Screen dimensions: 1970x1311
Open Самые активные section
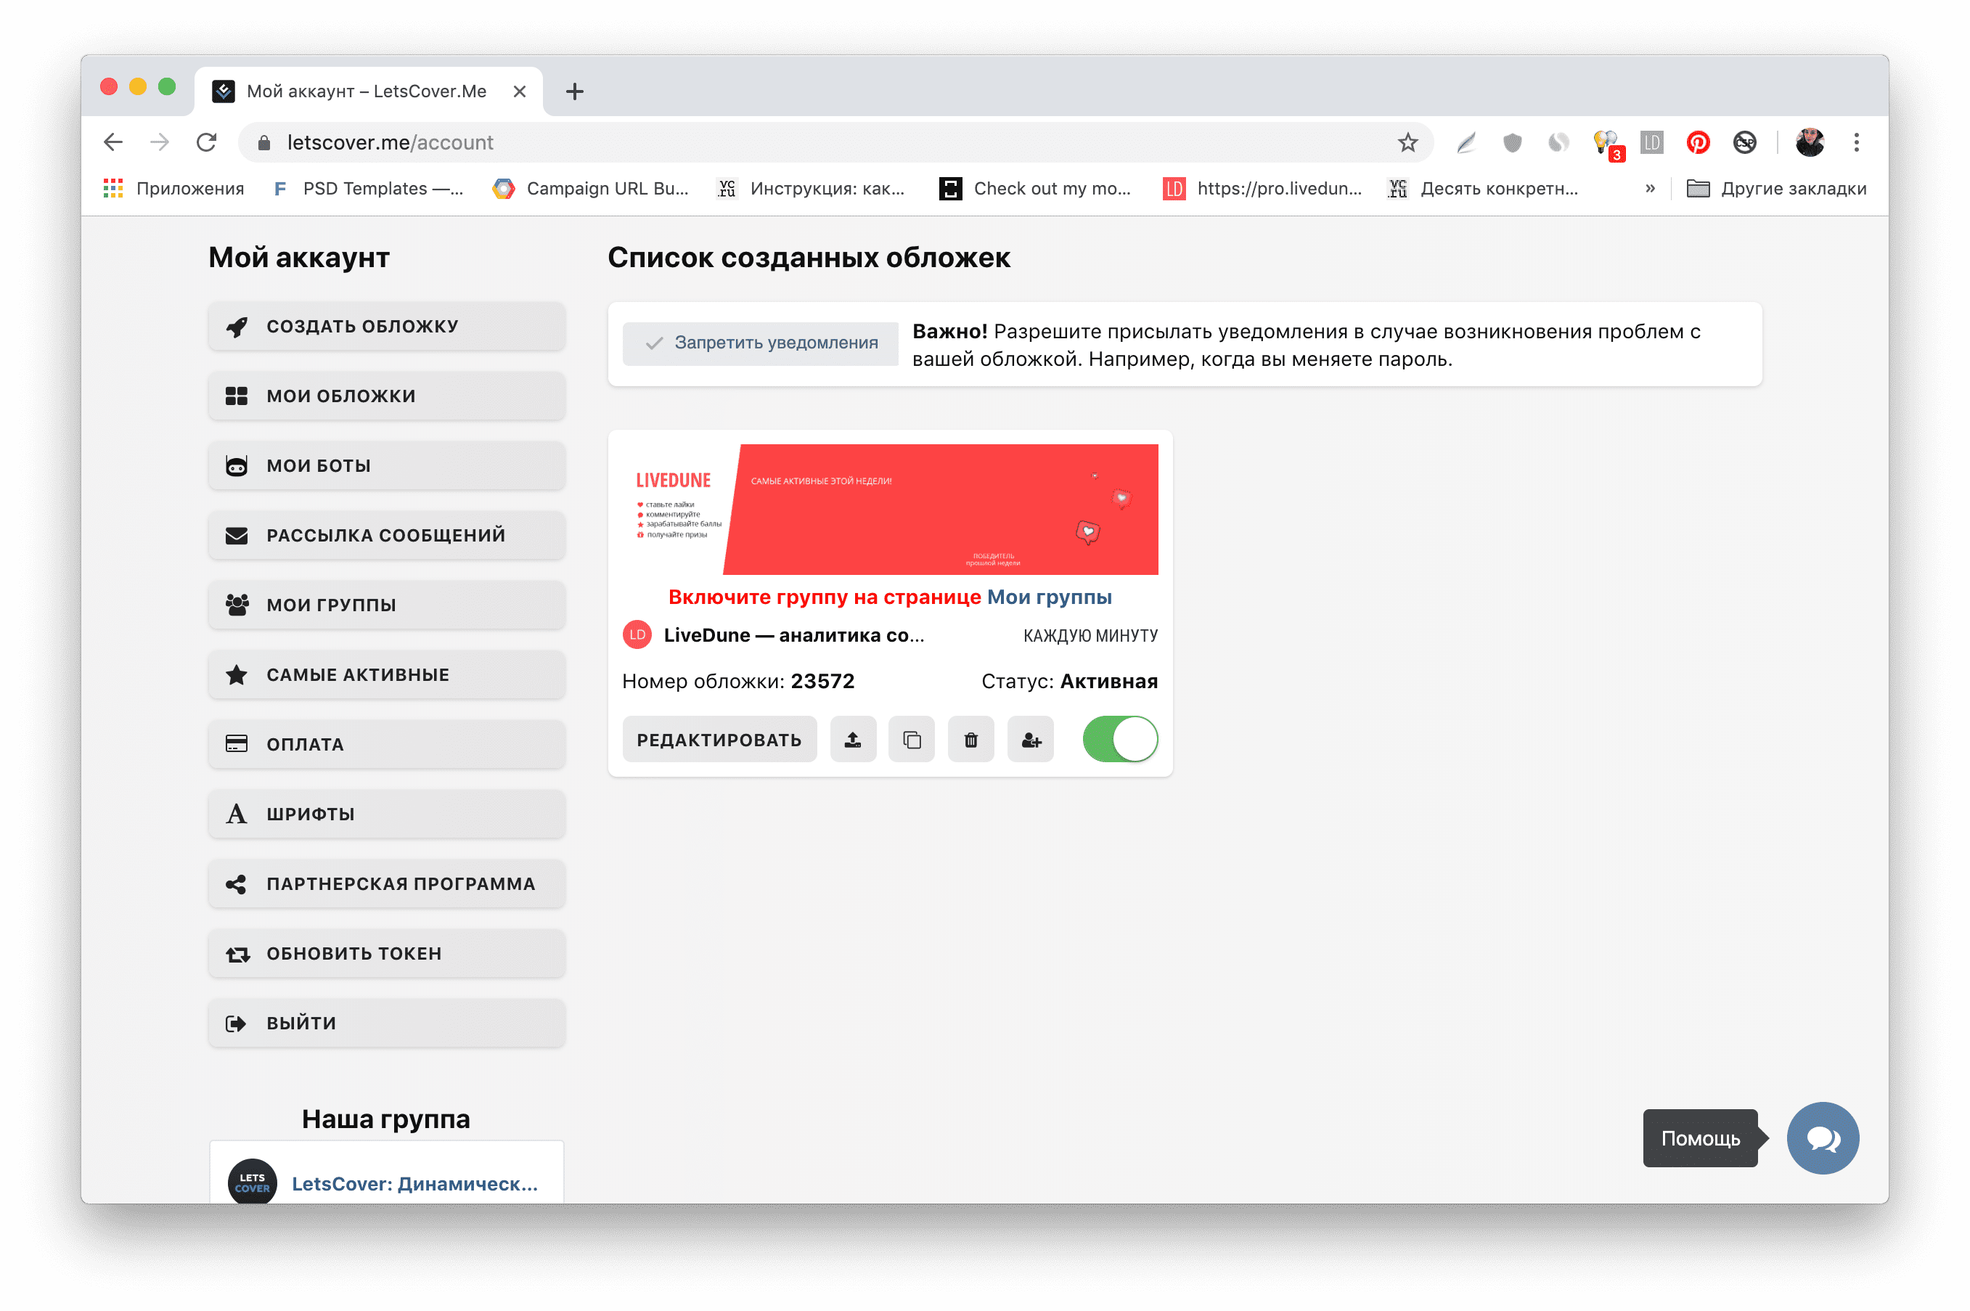pos(386,674)
